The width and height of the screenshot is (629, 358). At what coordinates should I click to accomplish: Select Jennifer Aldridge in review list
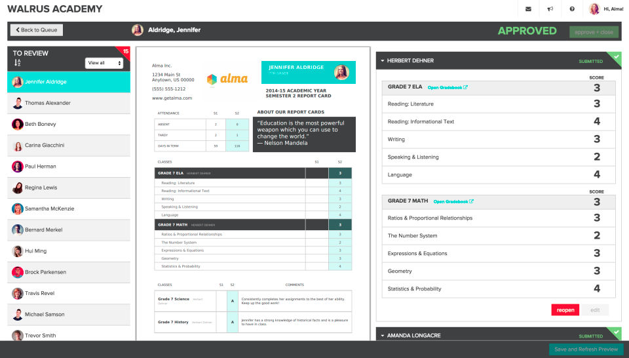coord(69,82)
